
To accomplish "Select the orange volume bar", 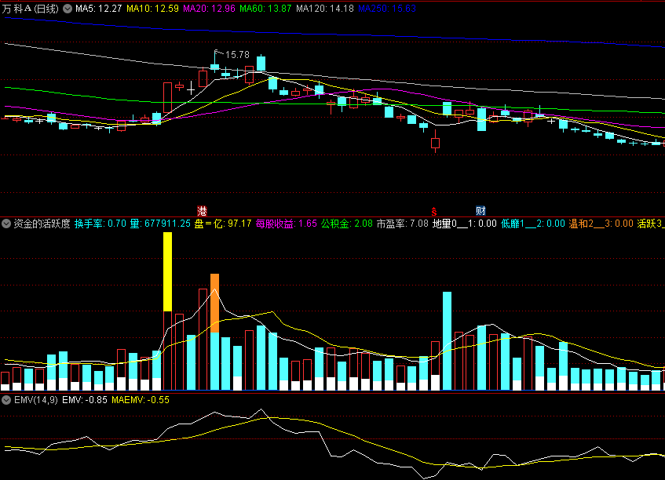I will click(x=214, y=304).
